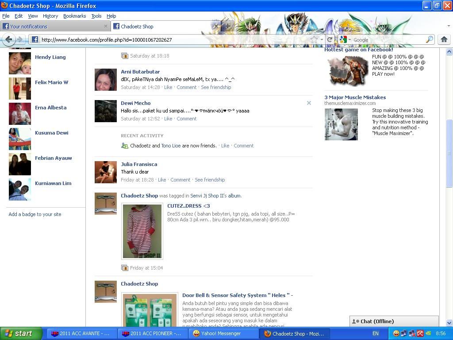Click Add a badge to your site
This screenshot has width=453, height=340.
35,214
